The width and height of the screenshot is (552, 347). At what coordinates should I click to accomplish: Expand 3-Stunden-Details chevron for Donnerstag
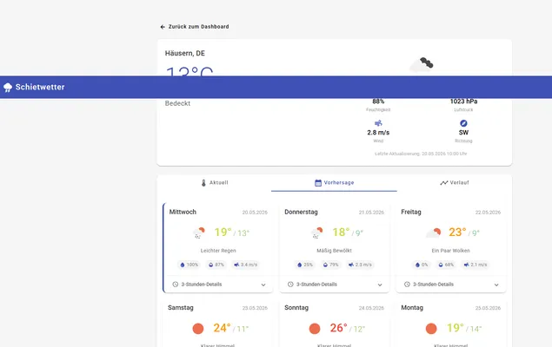pyautogui.click(x=380, y=285)
